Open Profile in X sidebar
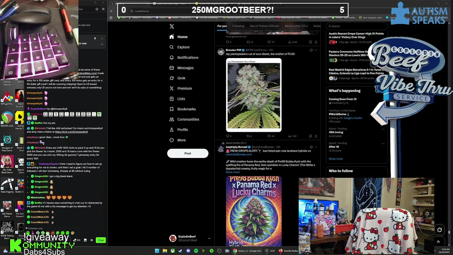Screen dimensions: 453x255 tap(179, 130)
